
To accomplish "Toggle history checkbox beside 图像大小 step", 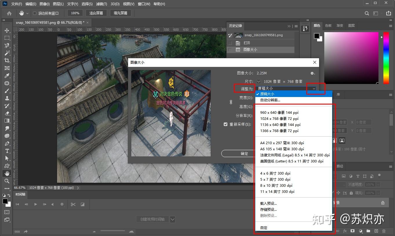I will point(230,50).
